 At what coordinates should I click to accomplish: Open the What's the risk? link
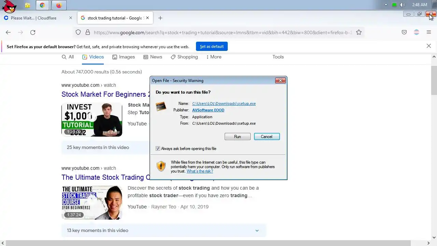pos(200,172)
